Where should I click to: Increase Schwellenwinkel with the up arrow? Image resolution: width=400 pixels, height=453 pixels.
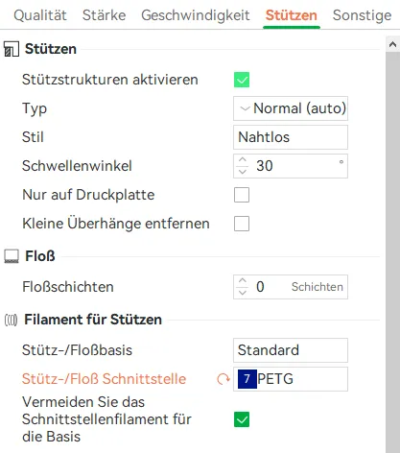pos(243,159)
